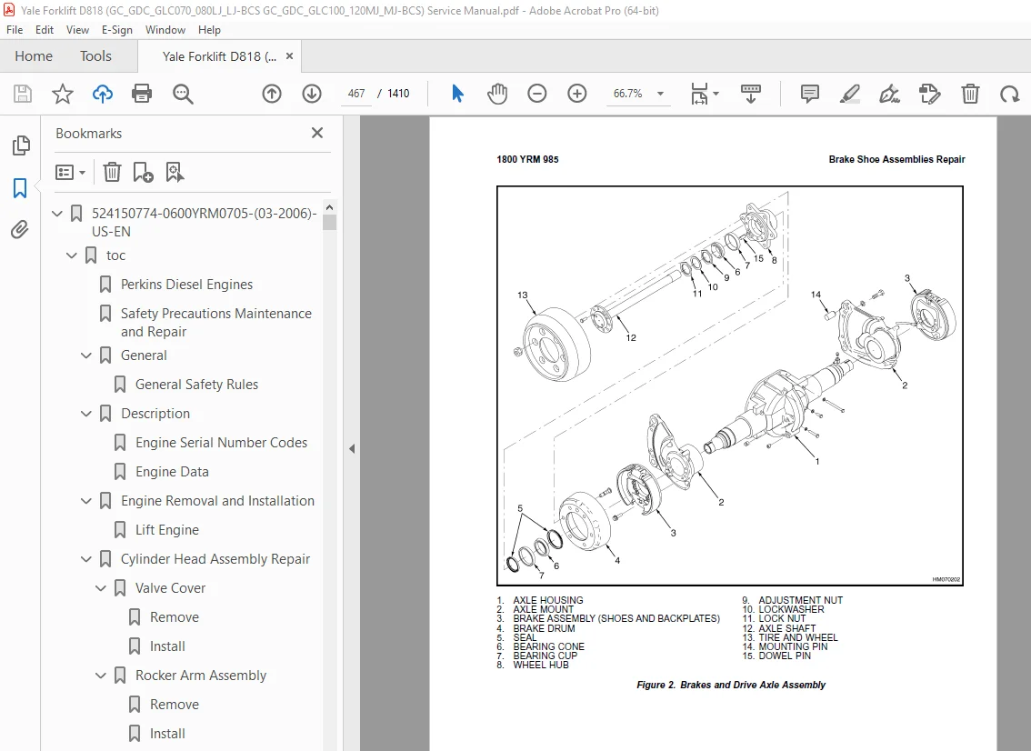1031x751 pixels.
Task: Select Remove under Valve Cover
Action: pyautogui.click(x=175, y=616)
